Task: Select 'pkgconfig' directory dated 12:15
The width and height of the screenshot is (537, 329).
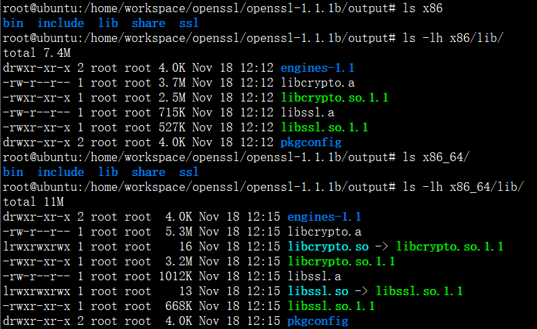Action: (x=318, y=321)
